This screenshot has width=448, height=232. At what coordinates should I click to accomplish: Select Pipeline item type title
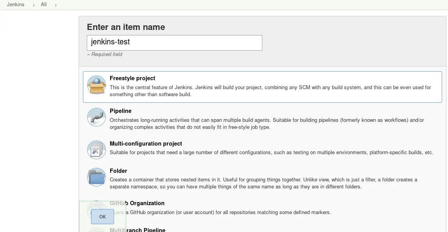121,111
